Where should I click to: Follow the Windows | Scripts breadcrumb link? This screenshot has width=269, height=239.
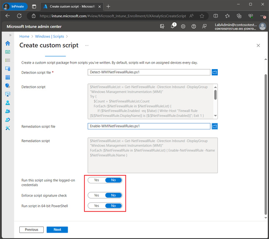(50, 37)
